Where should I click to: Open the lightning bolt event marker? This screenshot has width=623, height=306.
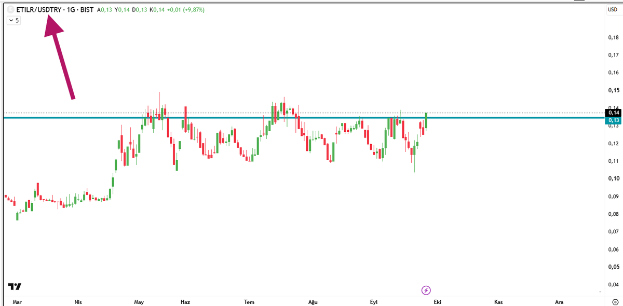pos(426,290)
